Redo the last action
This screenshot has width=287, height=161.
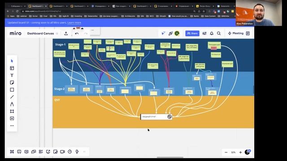coord(86,34)
